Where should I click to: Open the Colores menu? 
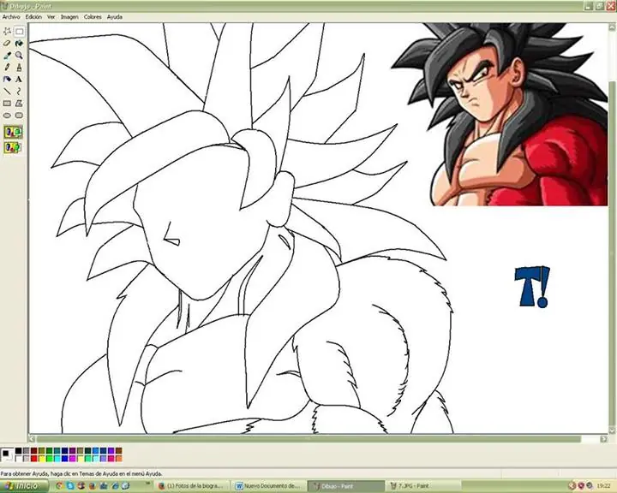click(x=93, y=17)
